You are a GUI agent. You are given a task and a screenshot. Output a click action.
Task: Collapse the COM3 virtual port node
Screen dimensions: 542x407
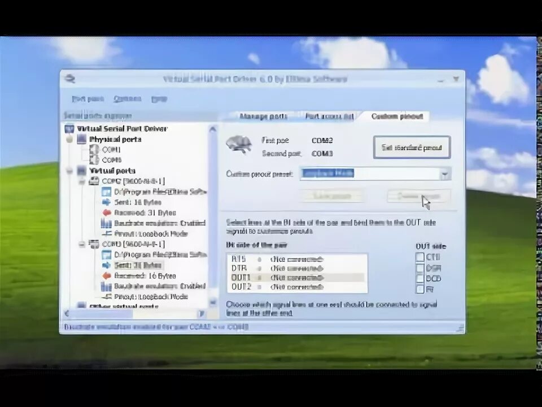point(81,244)
